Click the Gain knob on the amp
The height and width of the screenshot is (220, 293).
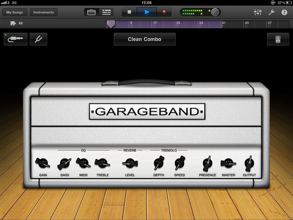[42, 163]
